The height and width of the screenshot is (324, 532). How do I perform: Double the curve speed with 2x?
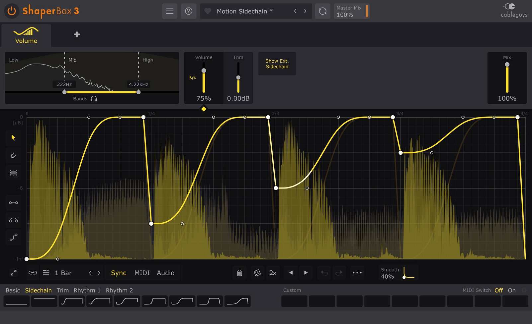point(273,273)
